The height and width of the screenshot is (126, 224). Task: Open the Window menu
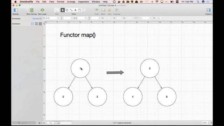point(96,2)
